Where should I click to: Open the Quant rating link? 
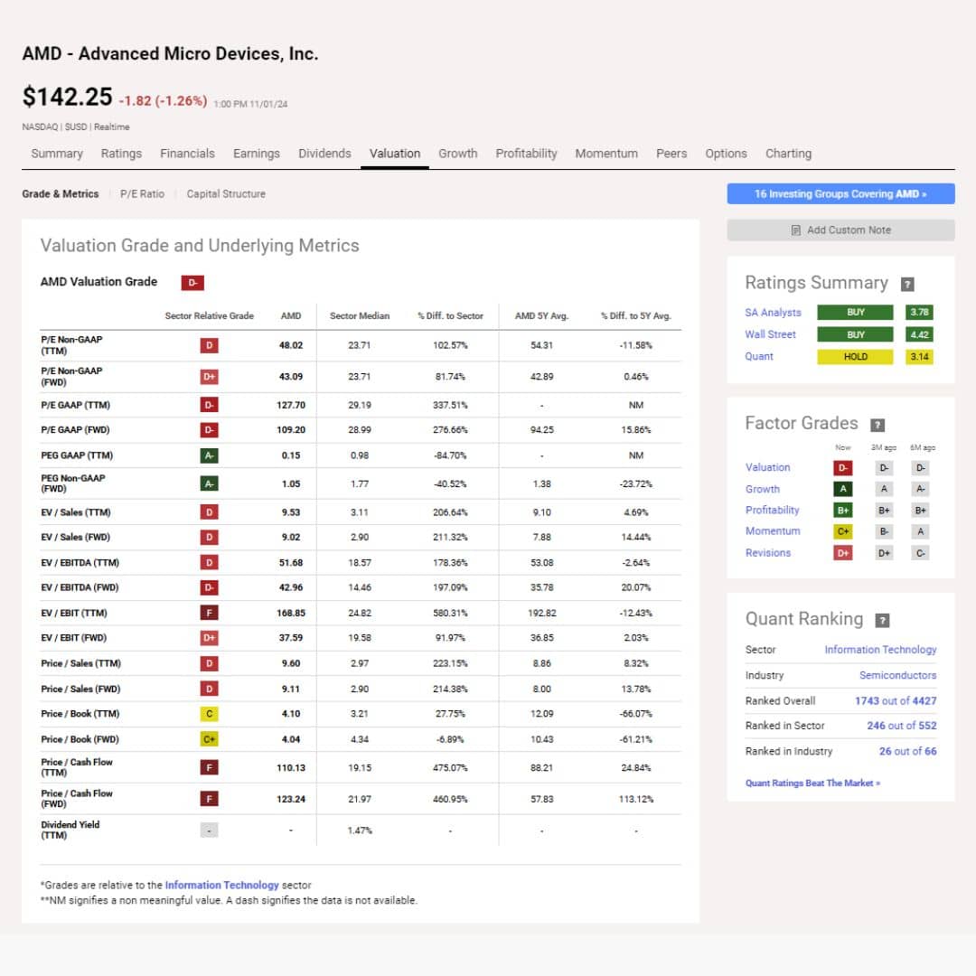pos(759,357)
